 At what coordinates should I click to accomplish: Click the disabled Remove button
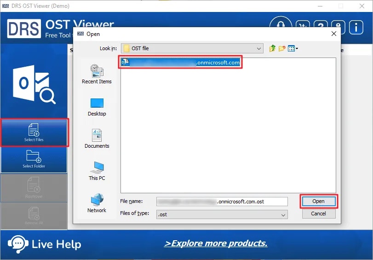pyautogui.click(x=34, y=188)
